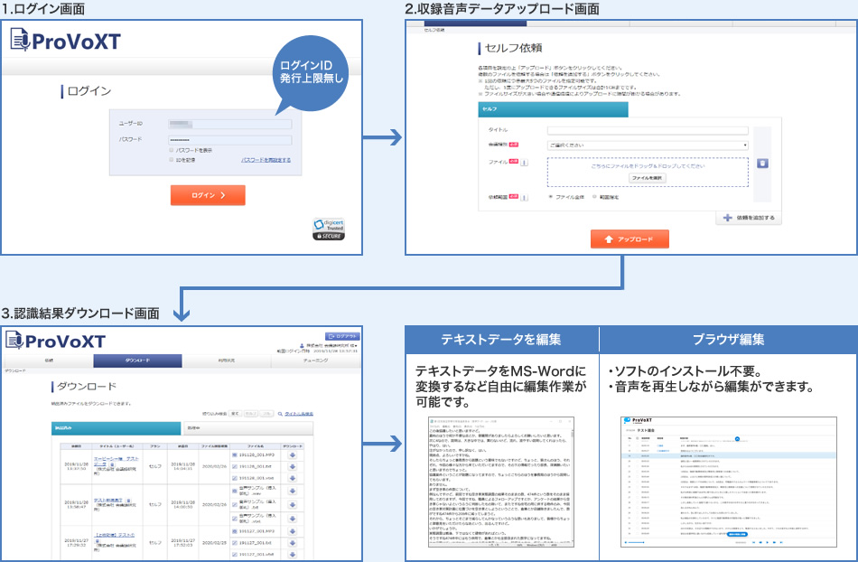Enable the パスワードを表示 checkbox
The width and height of the screenshot is (858, 562).
coord(172,150)
